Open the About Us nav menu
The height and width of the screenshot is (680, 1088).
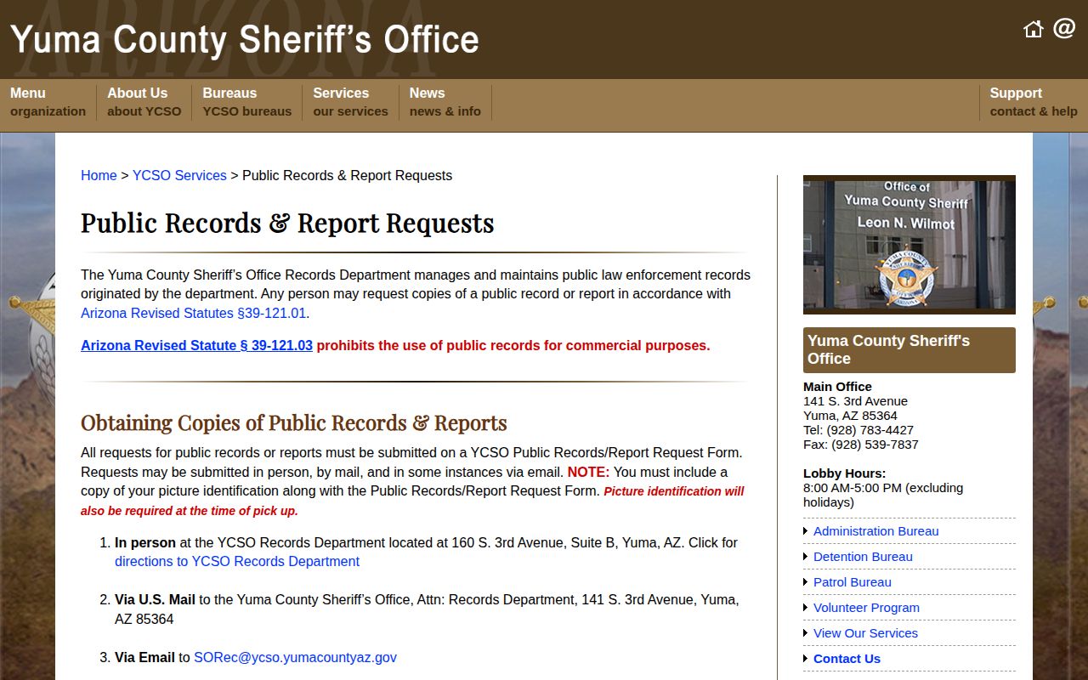[144, 102]
